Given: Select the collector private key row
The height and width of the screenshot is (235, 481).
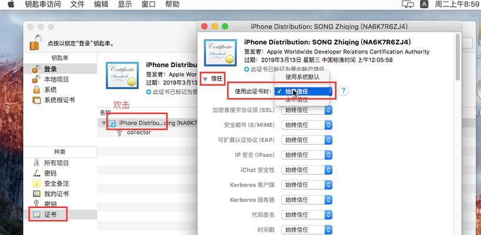Looking at the screenshot, I should click(148, 133).
